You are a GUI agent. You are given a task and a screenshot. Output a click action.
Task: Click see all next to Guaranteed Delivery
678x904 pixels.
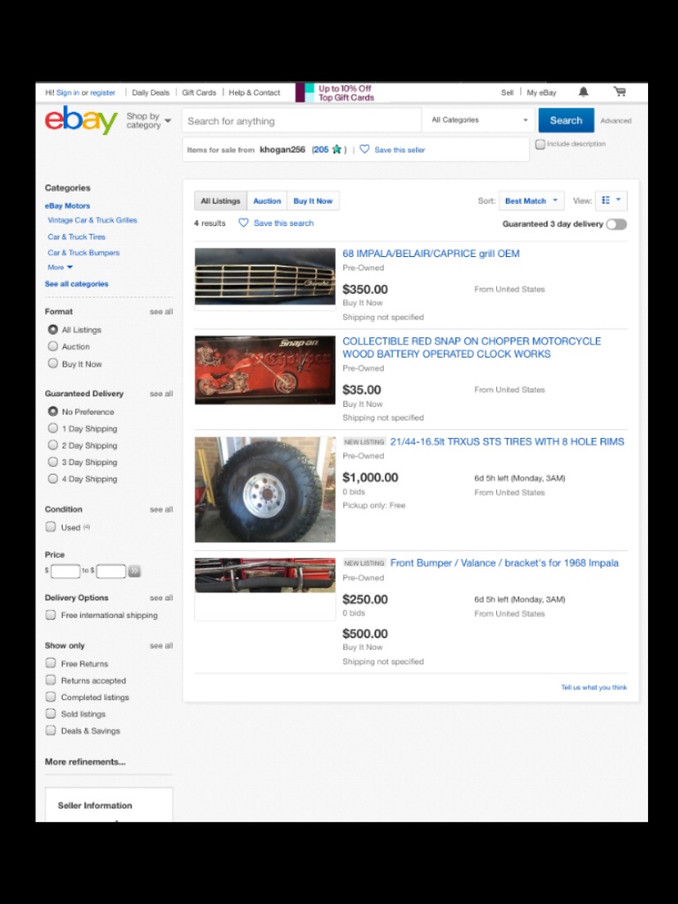[161, 394]
